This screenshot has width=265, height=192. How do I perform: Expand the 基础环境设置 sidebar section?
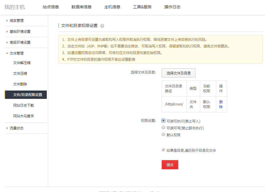20,32
